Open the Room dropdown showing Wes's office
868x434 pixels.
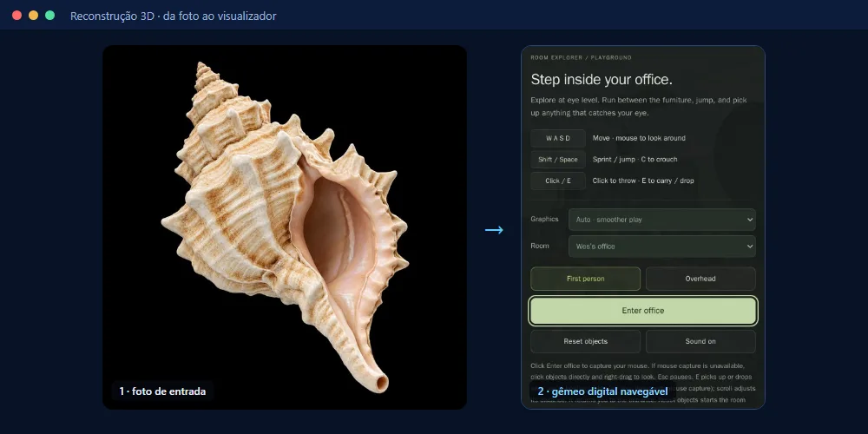pos(661,247)
